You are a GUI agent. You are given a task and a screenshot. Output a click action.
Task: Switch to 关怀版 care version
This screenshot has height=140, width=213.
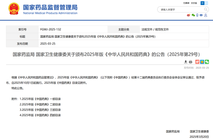[x=194, y=3]
